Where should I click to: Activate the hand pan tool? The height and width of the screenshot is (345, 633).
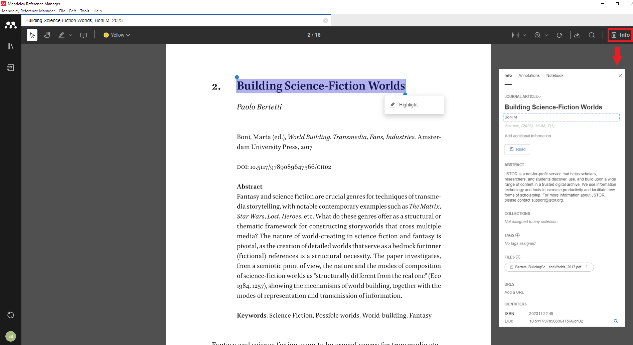[x=47, y=35]
